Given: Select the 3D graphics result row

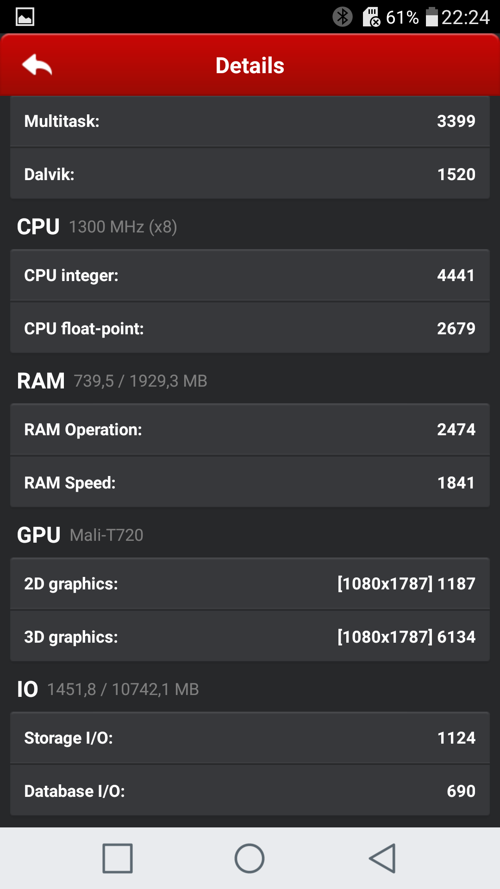Looking at the screenshot, I should pos(250,637).
